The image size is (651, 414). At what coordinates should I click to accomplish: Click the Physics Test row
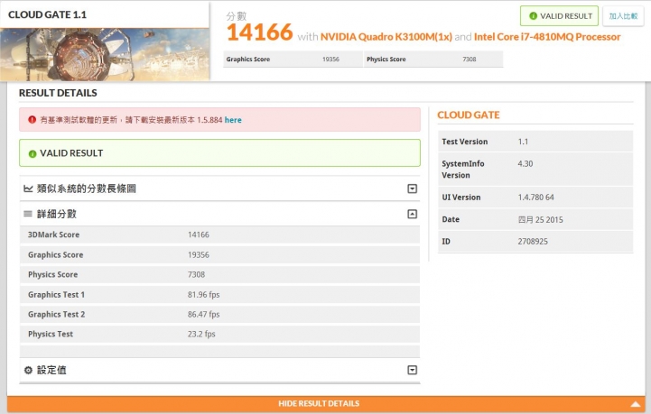[x=219, y=335]
